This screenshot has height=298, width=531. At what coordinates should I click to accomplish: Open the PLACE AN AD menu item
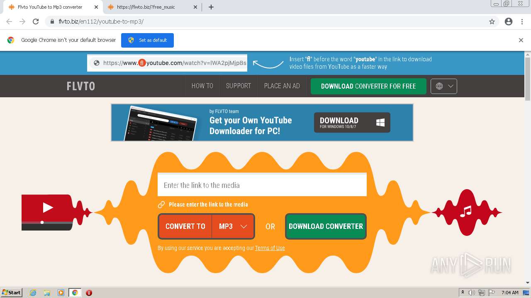click(282, 86)
